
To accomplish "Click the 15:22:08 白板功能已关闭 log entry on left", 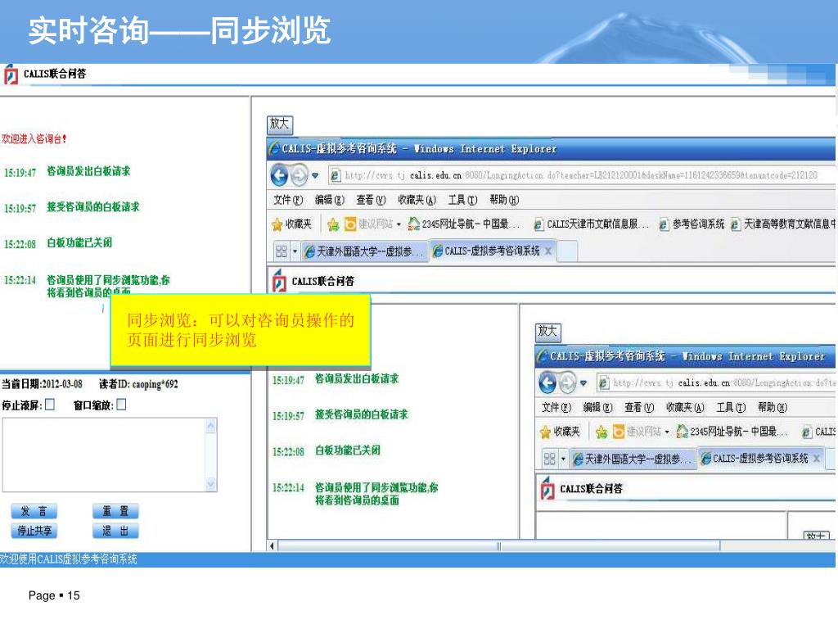I will (58, 243).
